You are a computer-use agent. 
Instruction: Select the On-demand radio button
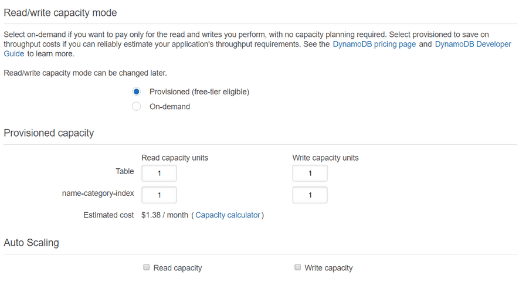pyautogui.click(x=136, y=106)
